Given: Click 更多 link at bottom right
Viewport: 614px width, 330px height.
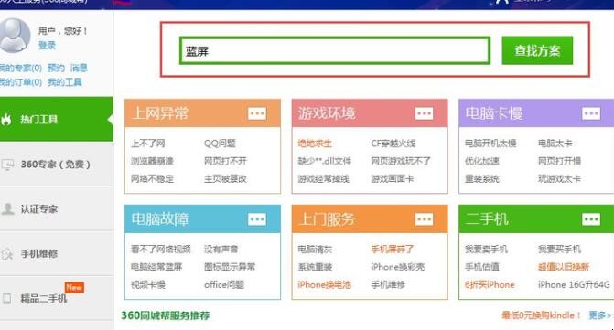Looking at the screenshot, I should (x=600, y=315).
